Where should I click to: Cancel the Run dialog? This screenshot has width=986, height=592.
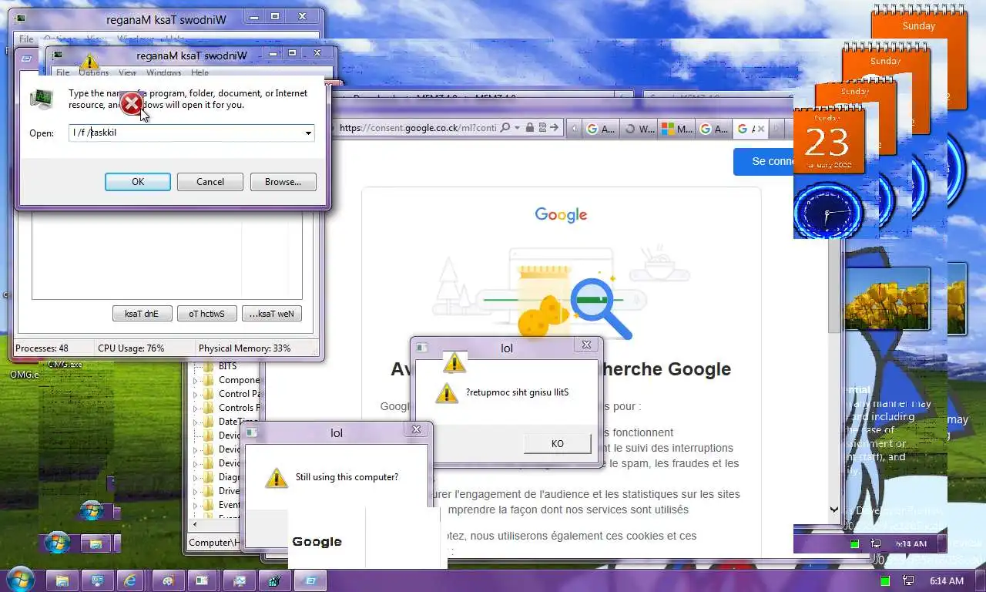[x=210, y=182]
